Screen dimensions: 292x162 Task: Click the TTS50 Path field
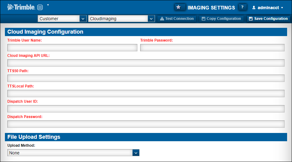146,78
